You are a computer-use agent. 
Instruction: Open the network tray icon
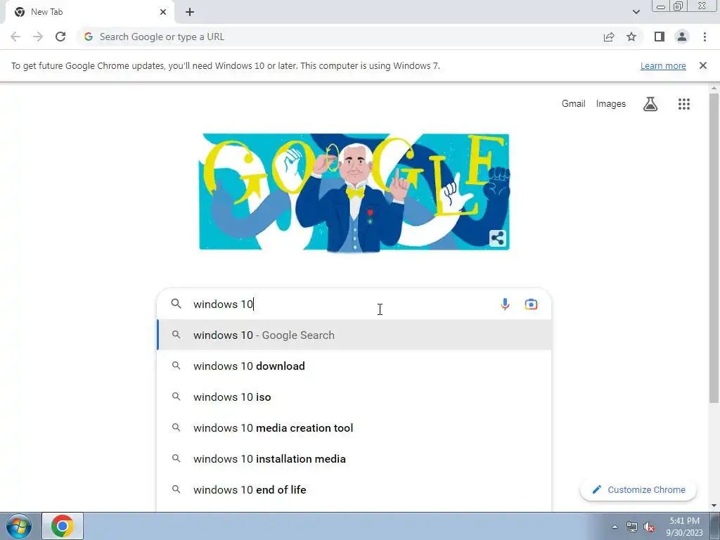(632, 527)
